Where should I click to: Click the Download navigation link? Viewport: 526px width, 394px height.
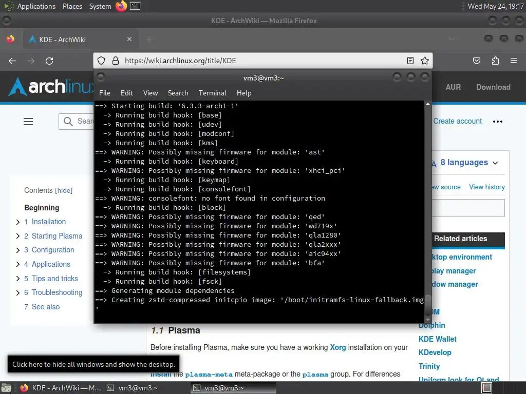(x=493, y=87)
